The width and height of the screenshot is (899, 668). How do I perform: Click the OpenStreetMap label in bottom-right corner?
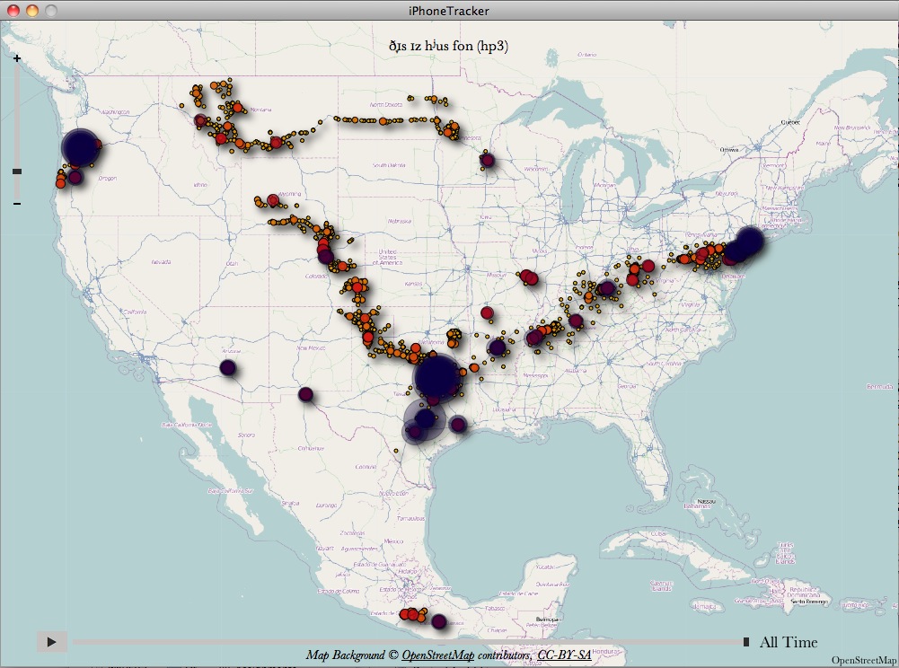coord(864,660)
